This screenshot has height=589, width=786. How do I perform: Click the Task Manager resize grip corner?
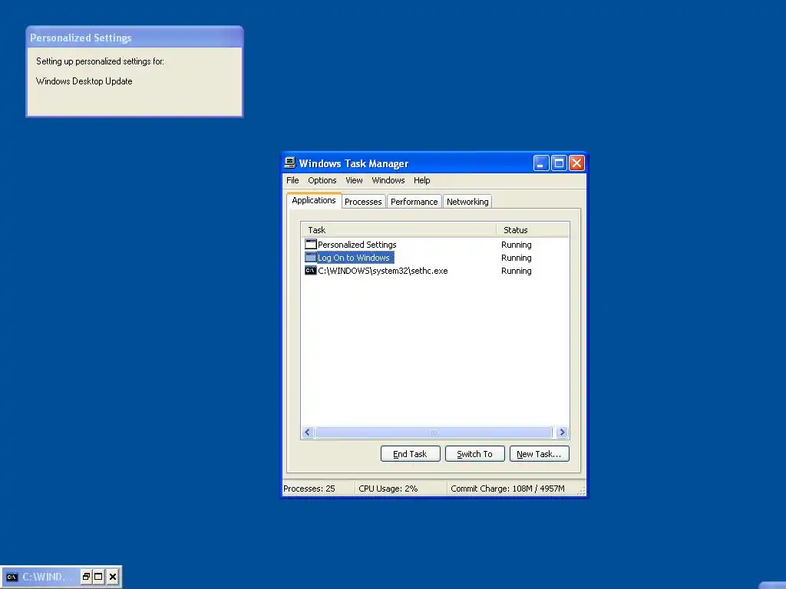581,491
